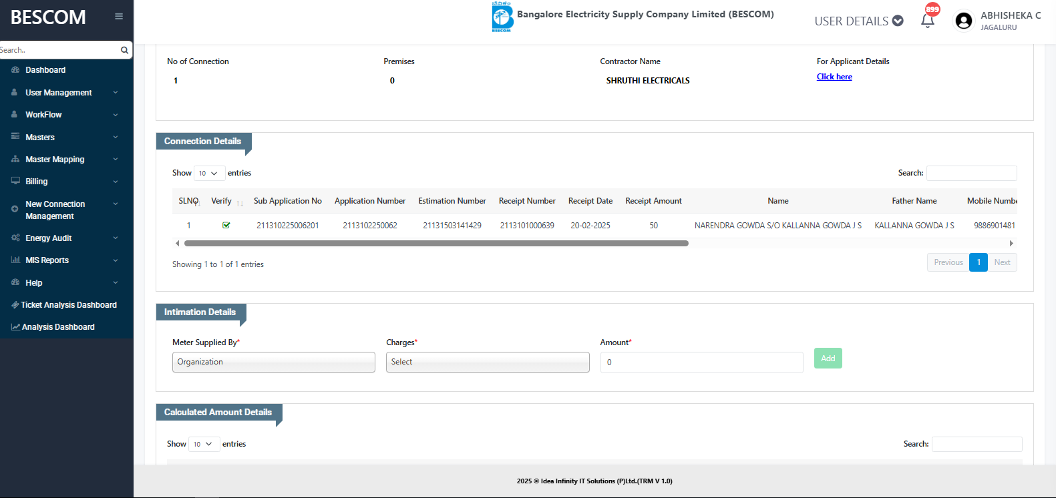Image resolution: width=1056 pixels, height=498 pixels.
Task: Open the Charges Select dropdown
Action: 488,362
